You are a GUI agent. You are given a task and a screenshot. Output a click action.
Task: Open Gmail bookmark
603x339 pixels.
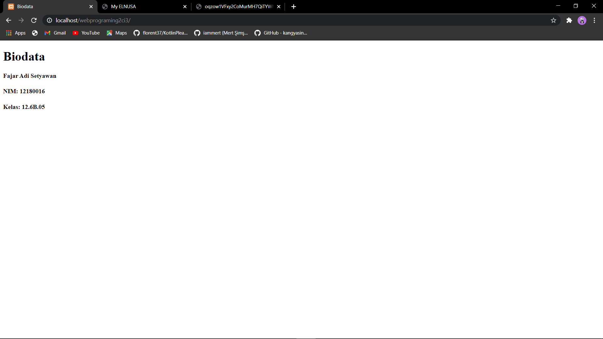55,33
